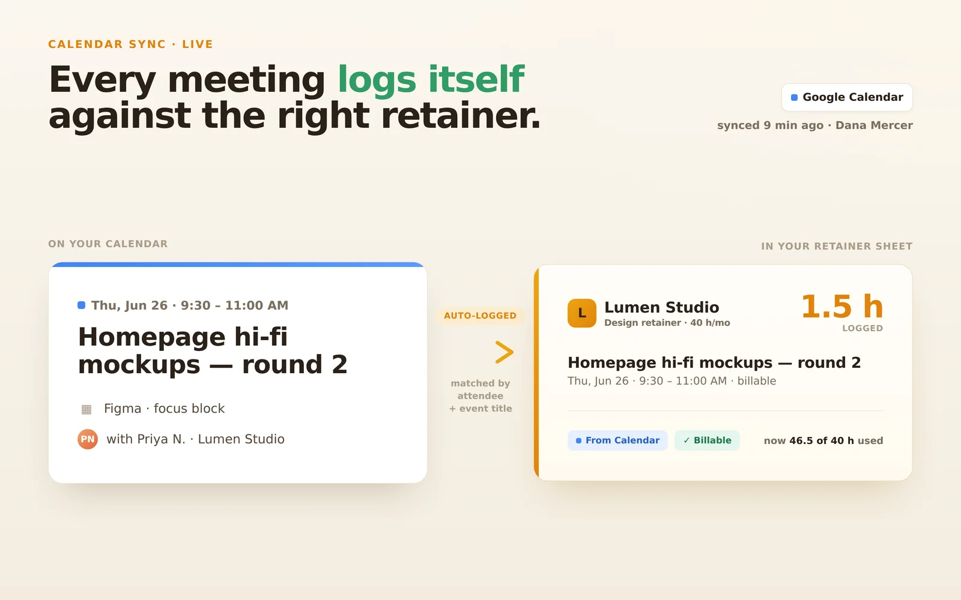
Task: Select the Google Calendar source badge
Action: [847, 97]
